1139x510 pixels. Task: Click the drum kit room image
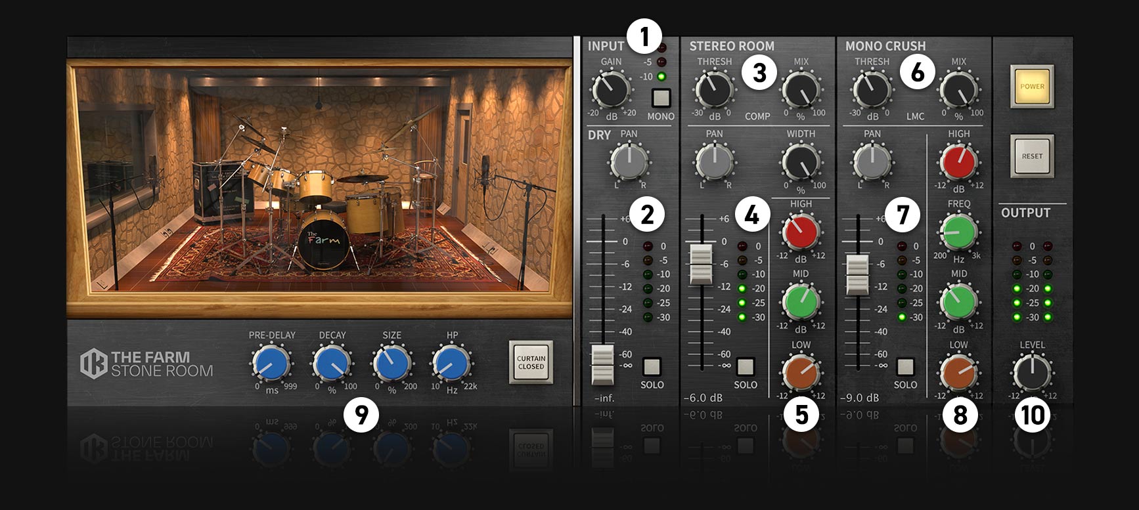coord(319,190)
